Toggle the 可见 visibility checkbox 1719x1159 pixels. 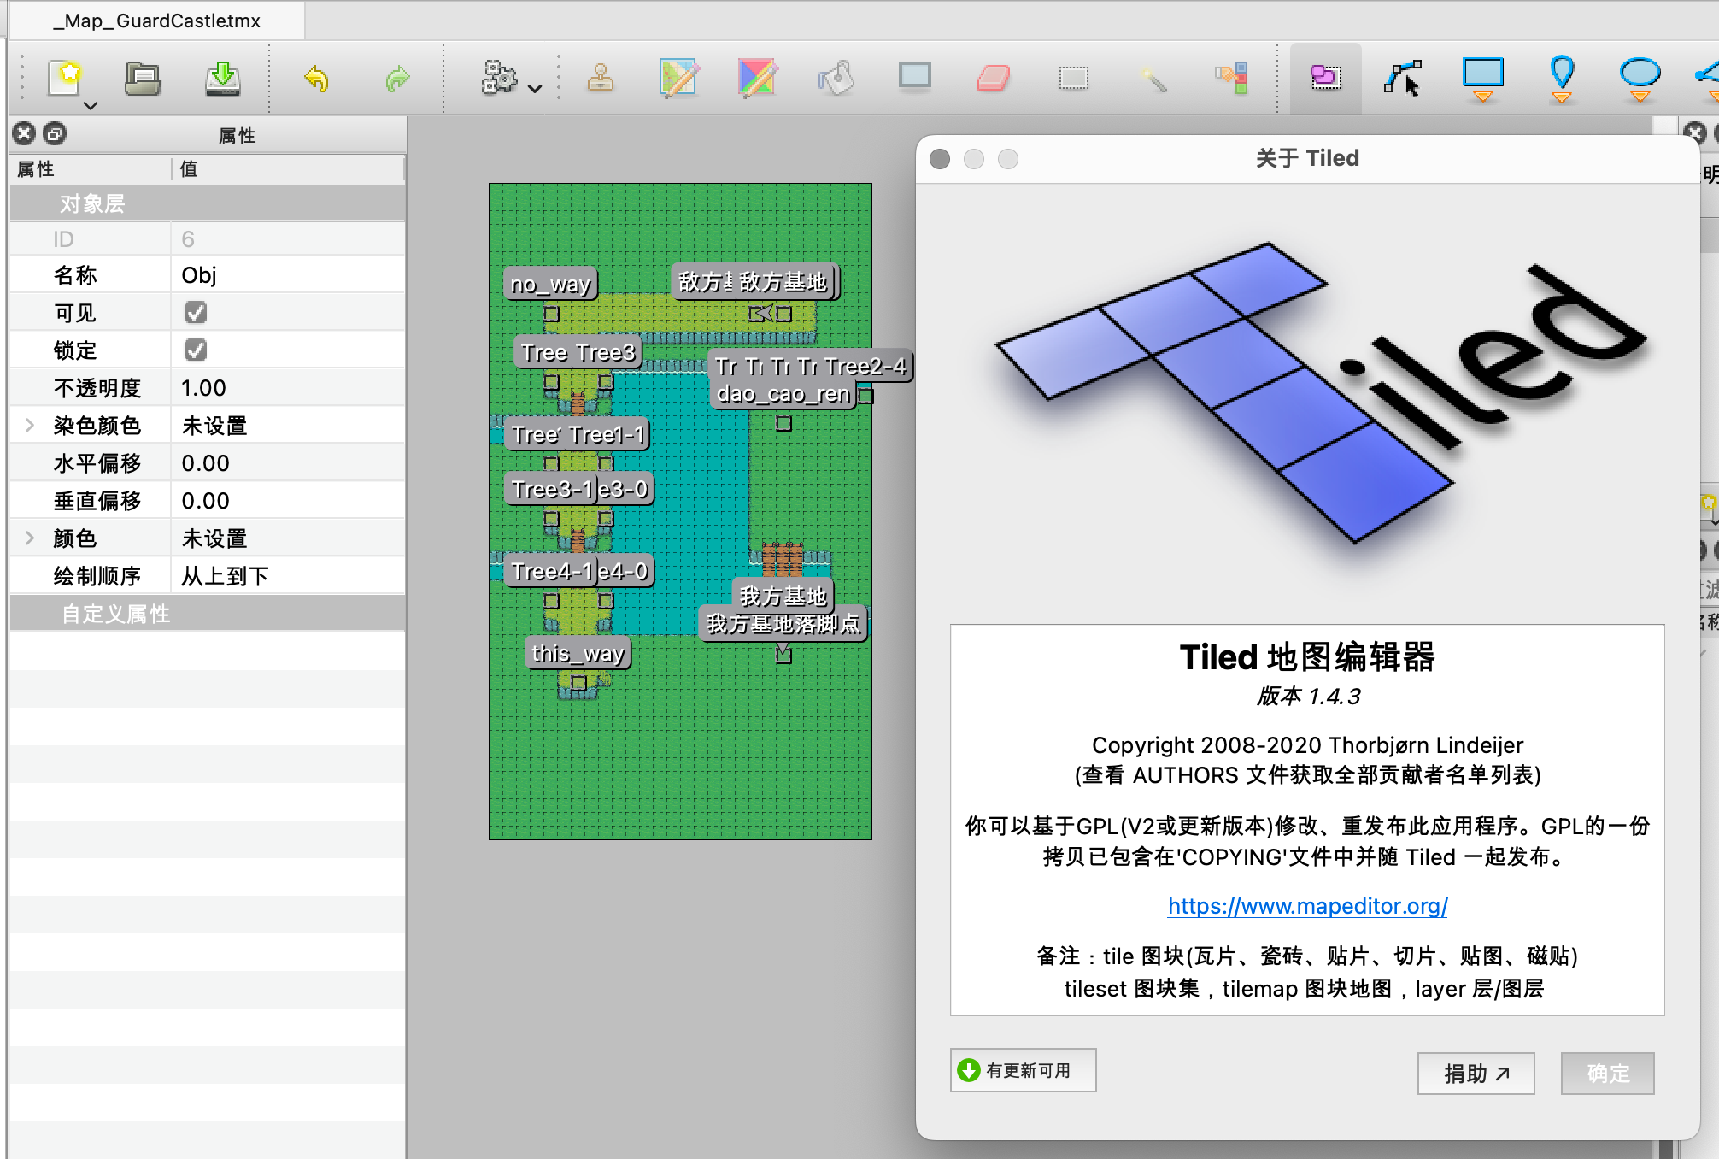(x=196, y=313)
